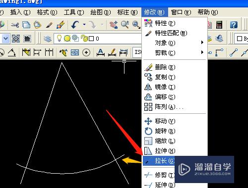Expand the 对象(O) submenu
The image size is (248, 188).
175,43
